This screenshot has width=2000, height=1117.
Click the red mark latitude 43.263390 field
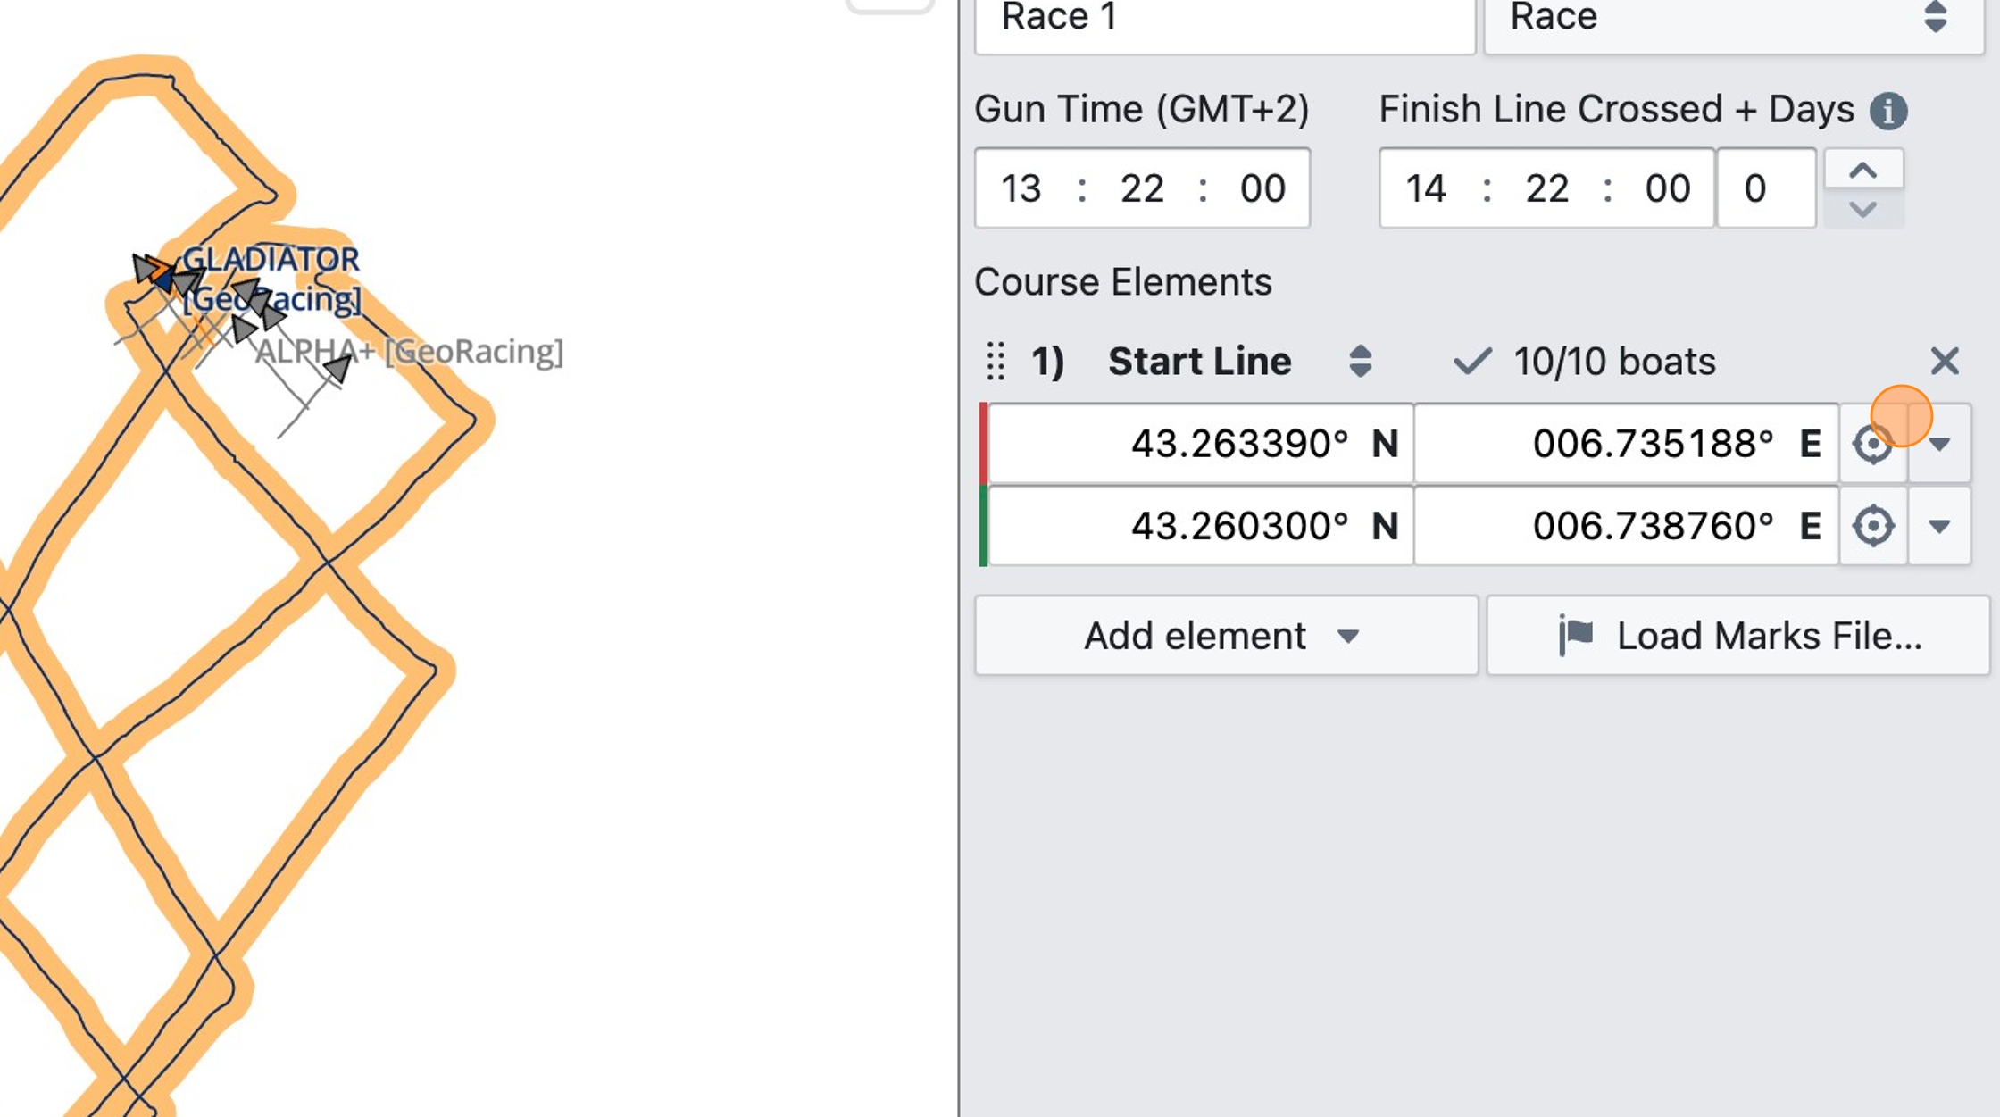coord(1201,444)
